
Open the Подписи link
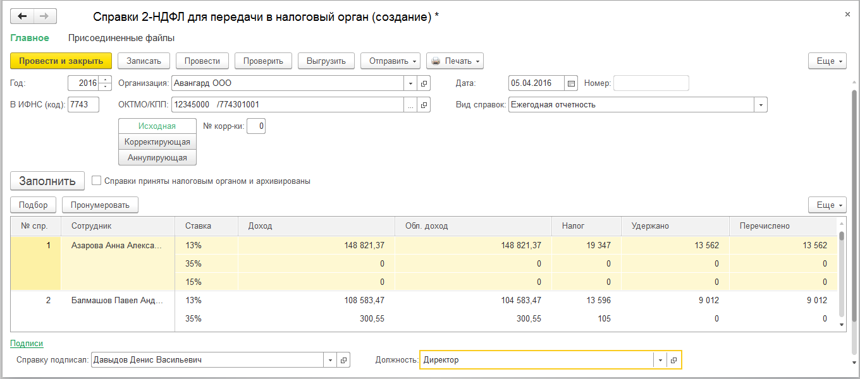click(x=27, y=343)
